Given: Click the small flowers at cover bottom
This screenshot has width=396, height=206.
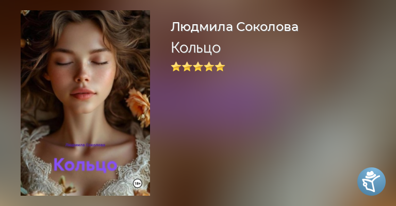Looking at the screenshot, I should [x=66, y=185].
